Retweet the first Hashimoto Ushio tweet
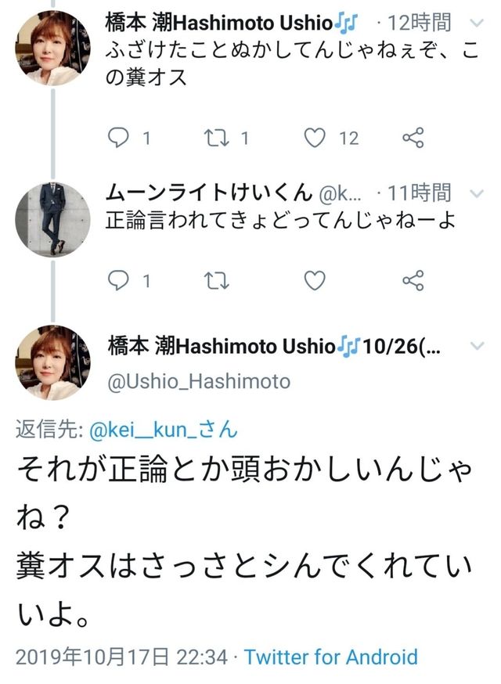Screen dimensions: 501x684 [217, 138]
